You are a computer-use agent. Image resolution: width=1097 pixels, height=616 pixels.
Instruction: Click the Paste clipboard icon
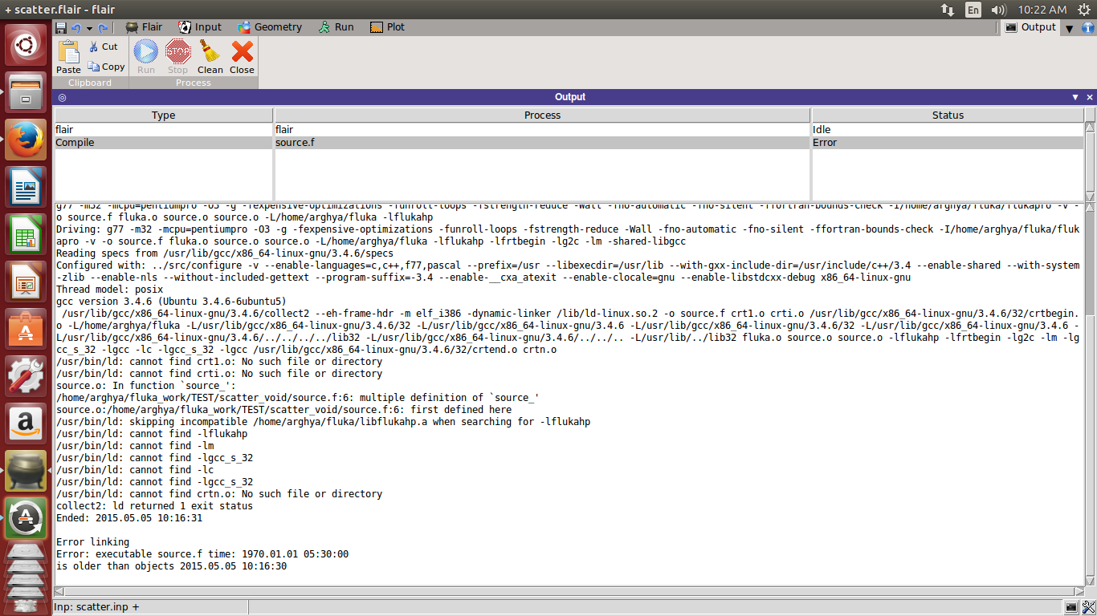[68, 57]
